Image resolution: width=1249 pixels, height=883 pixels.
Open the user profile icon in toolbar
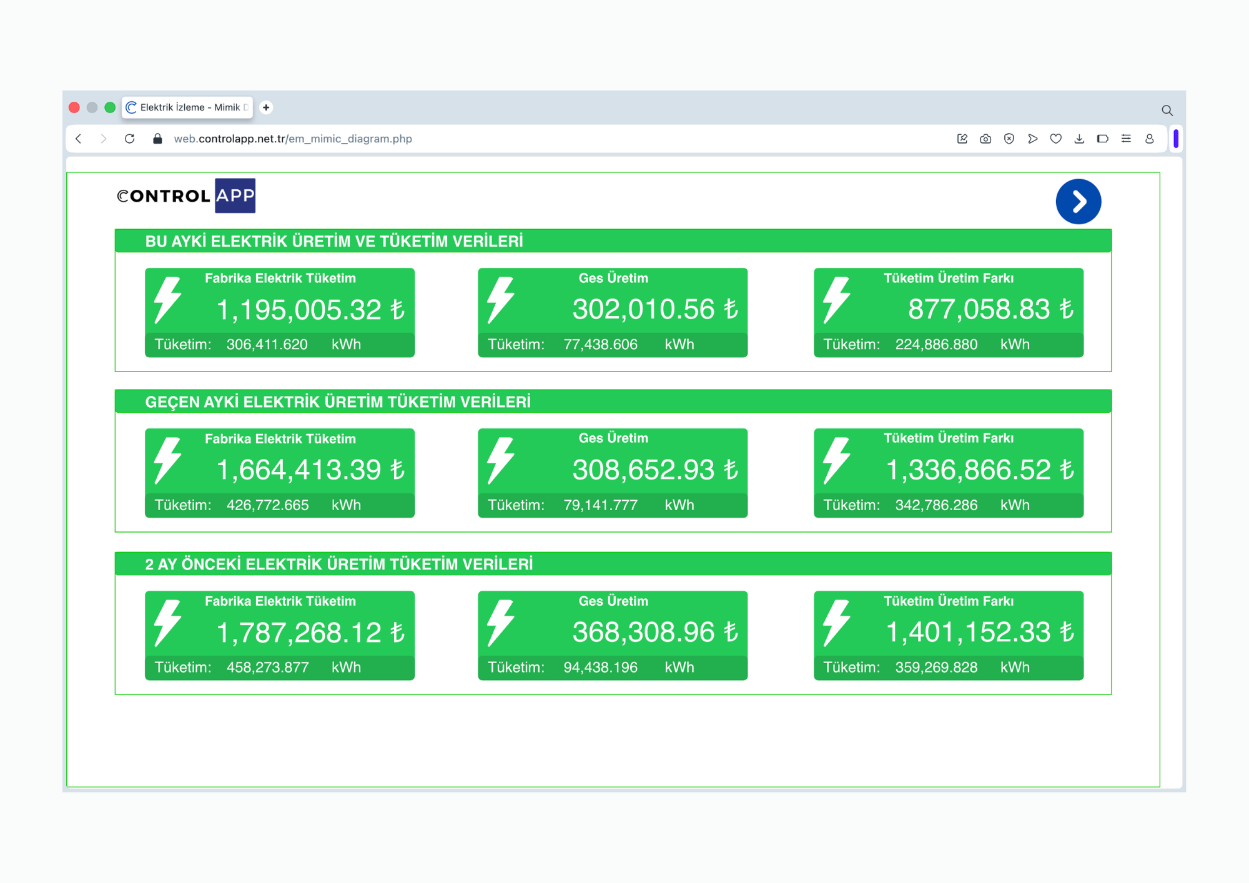(1150, 139)
